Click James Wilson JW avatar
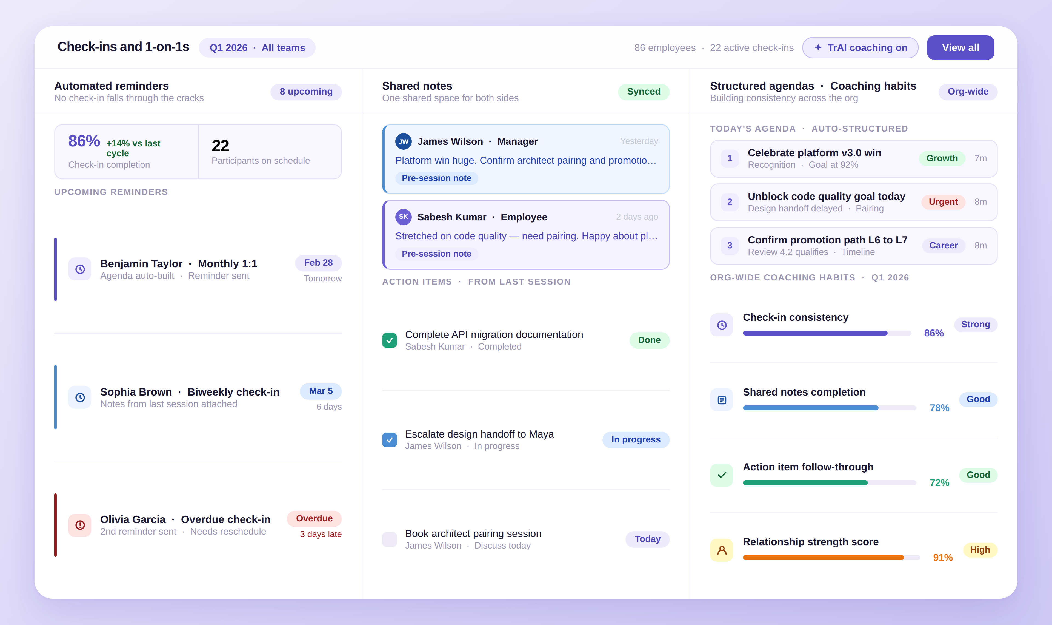Screen dimensions: 1052x625 (x=403, y=141)
